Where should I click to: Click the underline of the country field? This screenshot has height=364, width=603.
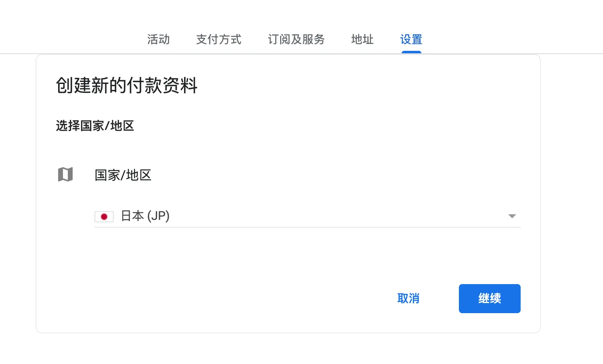(307, 227)
